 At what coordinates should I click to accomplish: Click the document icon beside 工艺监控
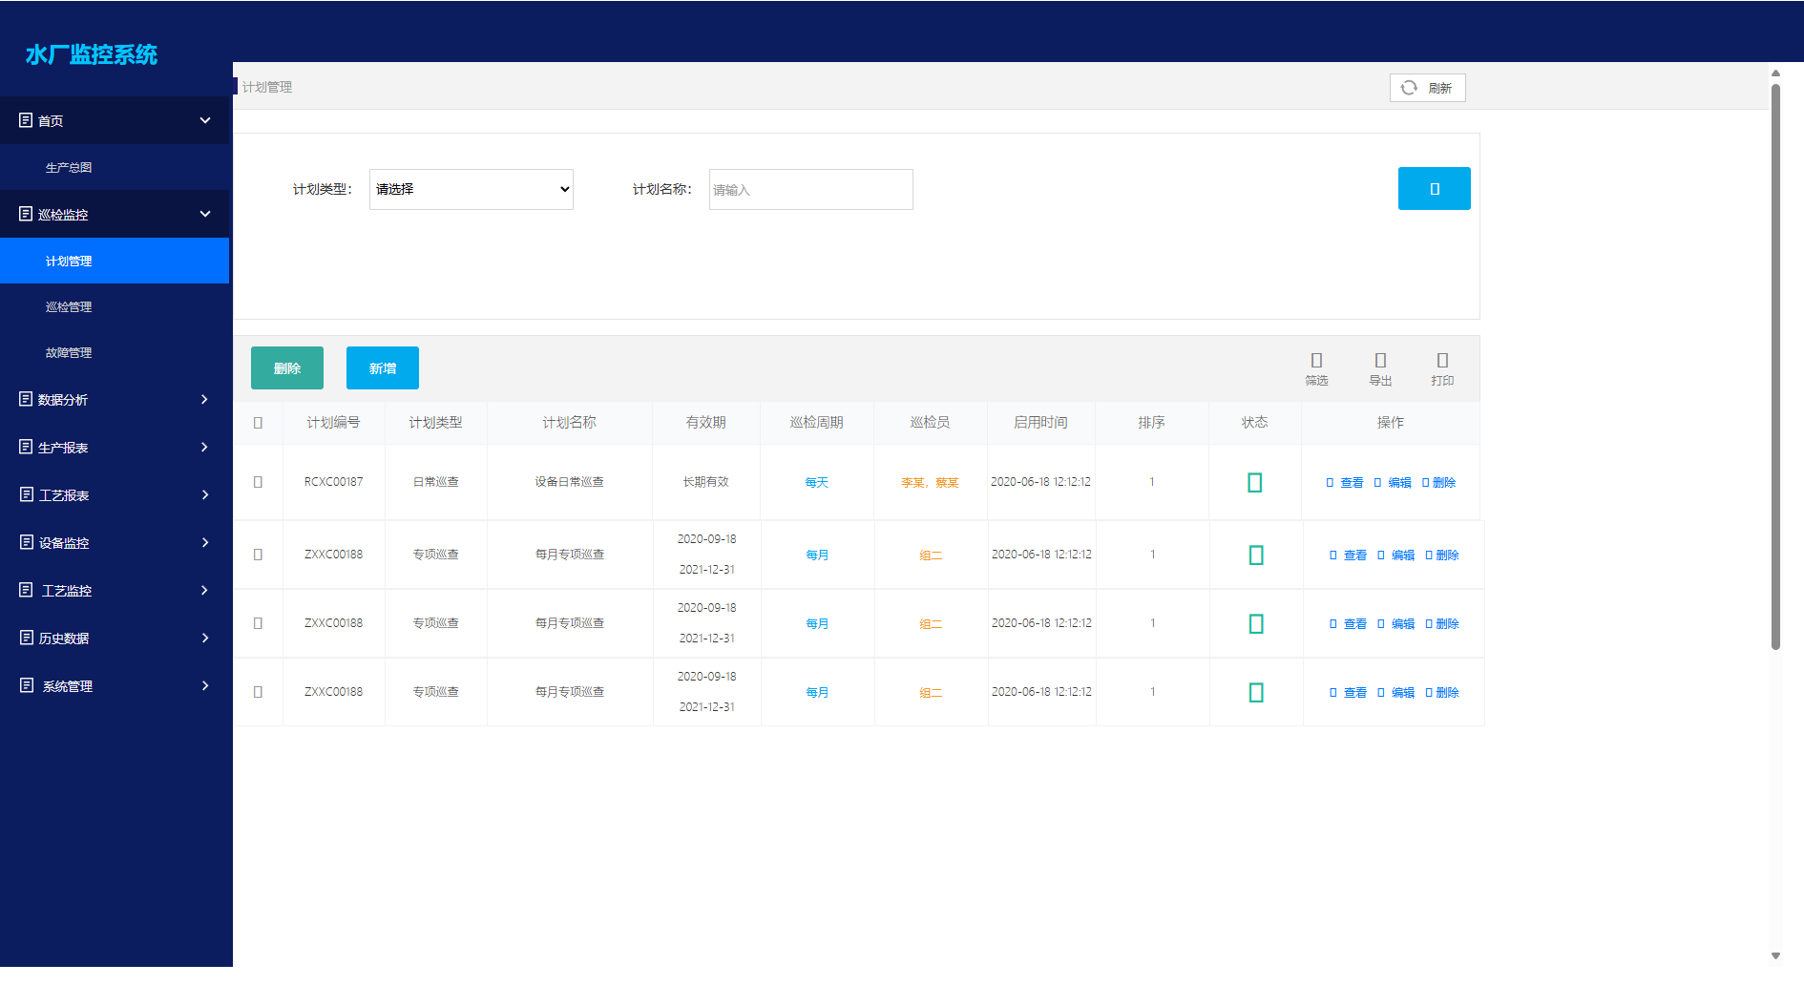coord(27,590)
